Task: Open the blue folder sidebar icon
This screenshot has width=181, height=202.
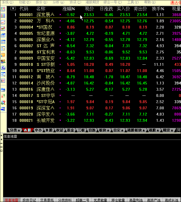Action: coord(3,90)
